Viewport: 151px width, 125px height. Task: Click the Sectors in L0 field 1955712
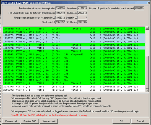click(x=60, y=18)
